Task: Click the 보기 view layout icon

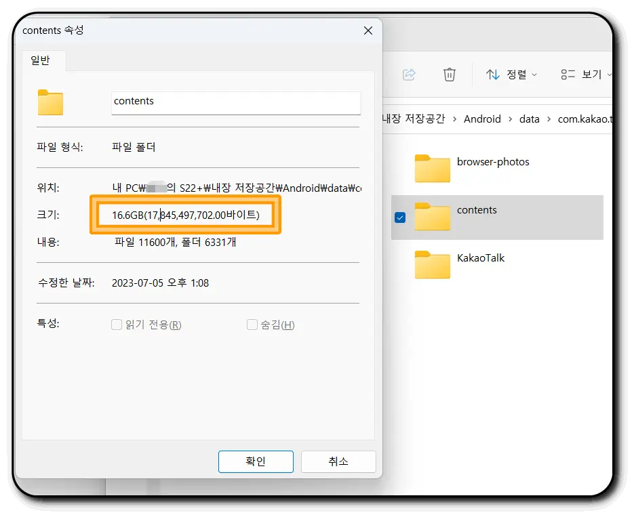Action: click(x=568, y=75)
